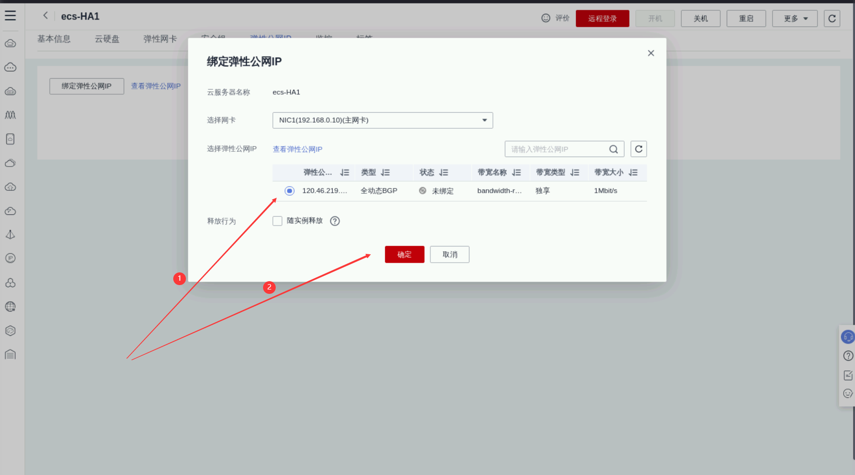The image size is (855, 475).
Task: Open the question-mark help in floating panel
Action: [x=848, y=356]
